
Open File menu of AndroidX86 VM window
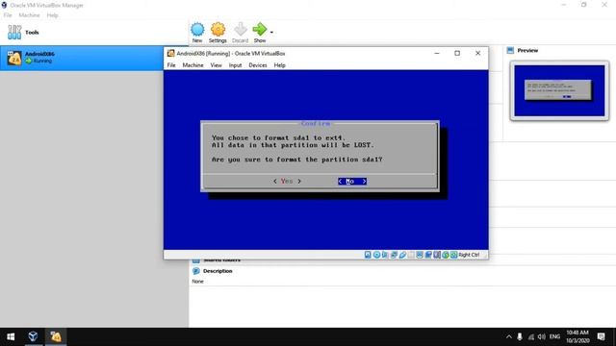click(171, 65)
